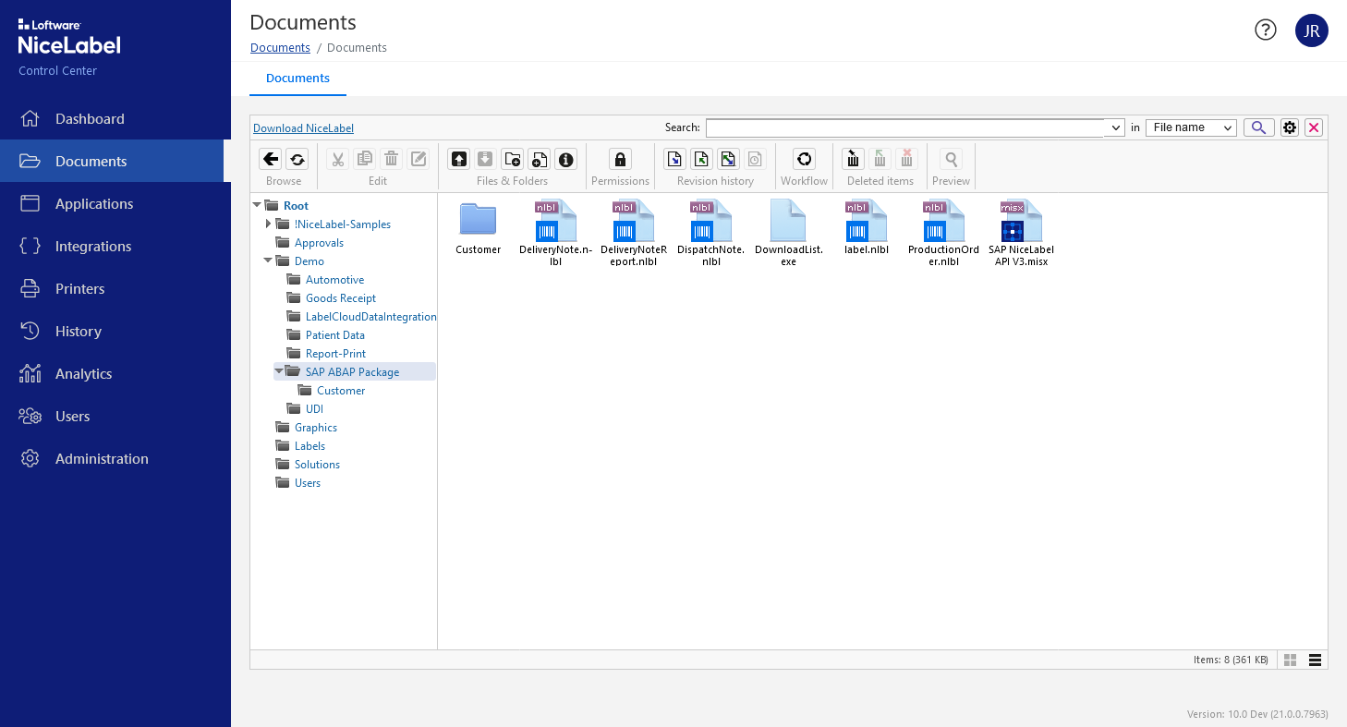The height and width of the screenshot is (727, 1347).
Task: Open Permissions via the padlock icon
Action: (620, 159)
